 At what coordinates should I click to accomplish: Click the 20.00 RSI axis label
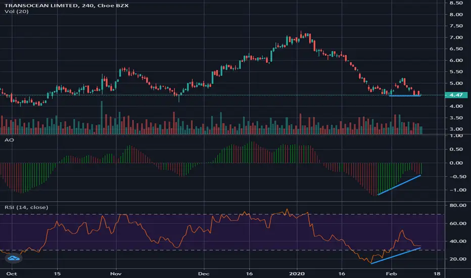[458, 259]
